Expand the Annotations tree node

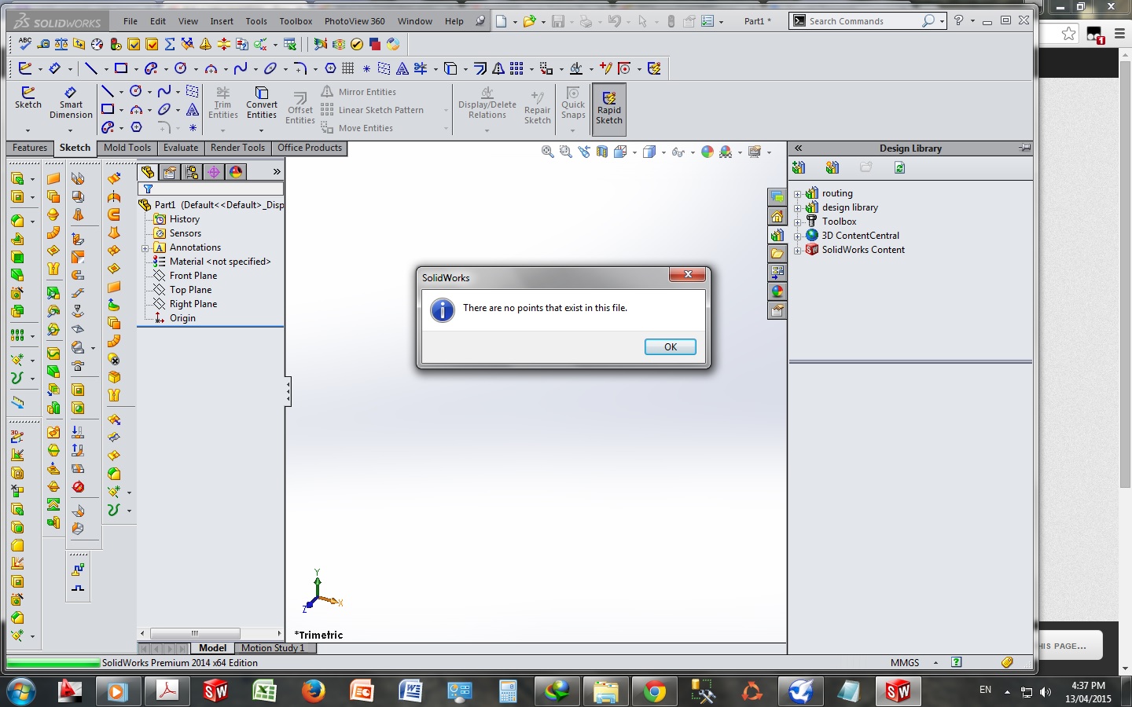(145, 248)
